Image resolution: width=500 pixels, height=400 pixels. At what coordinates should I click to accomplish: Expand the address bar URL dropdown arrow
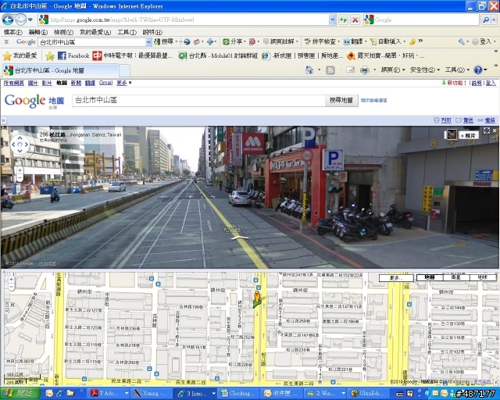coord(332,20)
